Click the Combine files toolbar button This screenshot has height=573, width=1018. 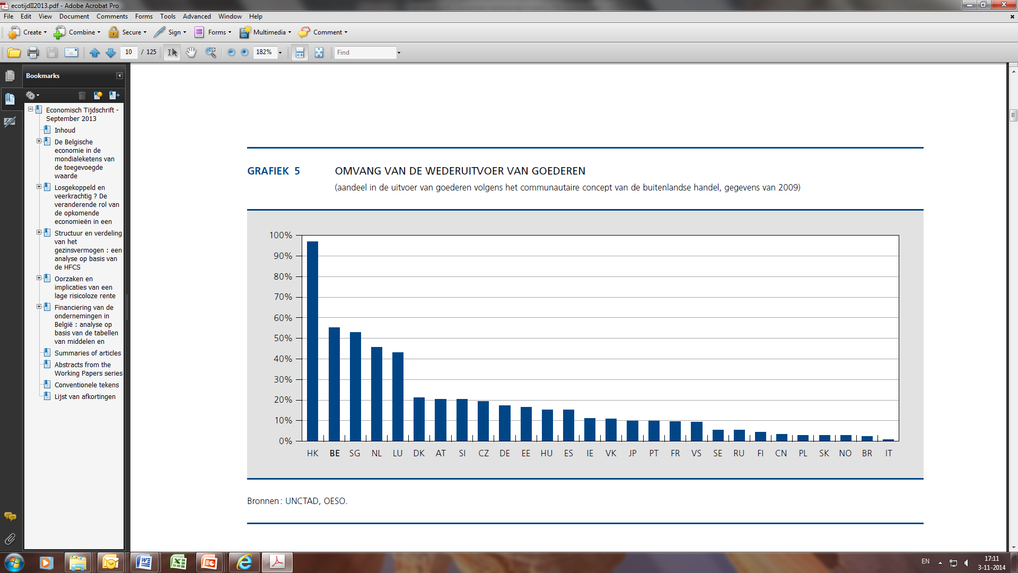77,32
